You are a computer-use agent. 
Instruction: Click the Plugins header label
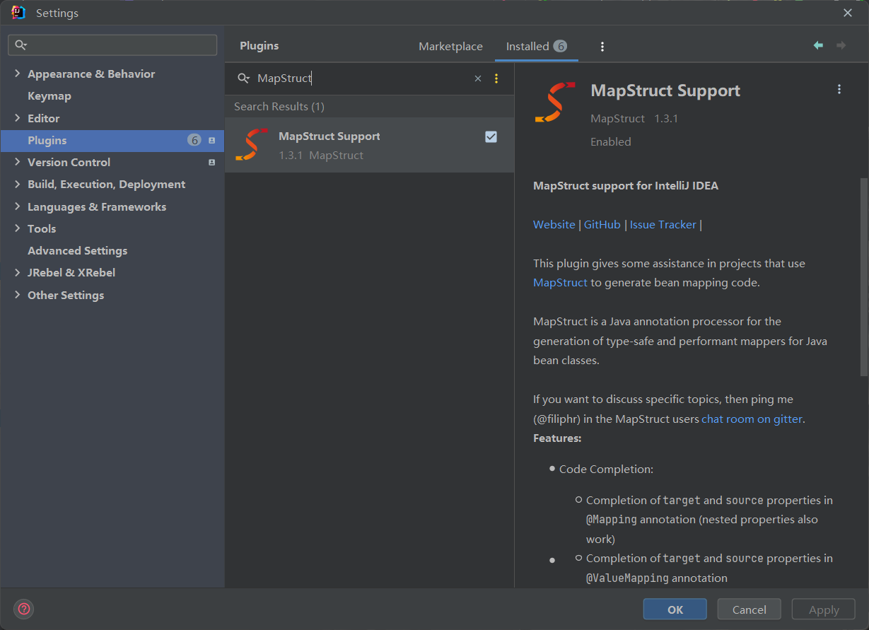[x=259, y=46]
